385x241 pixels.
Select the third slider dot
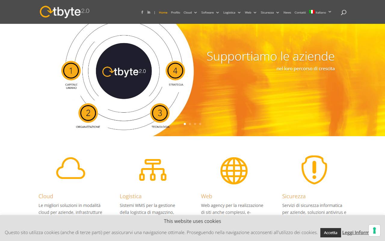[x=195, y=124]
